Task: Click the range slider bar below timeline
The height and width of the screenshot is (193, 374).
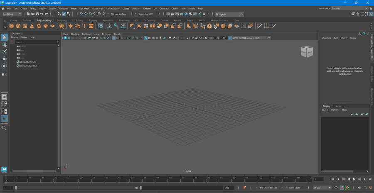Action: (x=78, y=188)
